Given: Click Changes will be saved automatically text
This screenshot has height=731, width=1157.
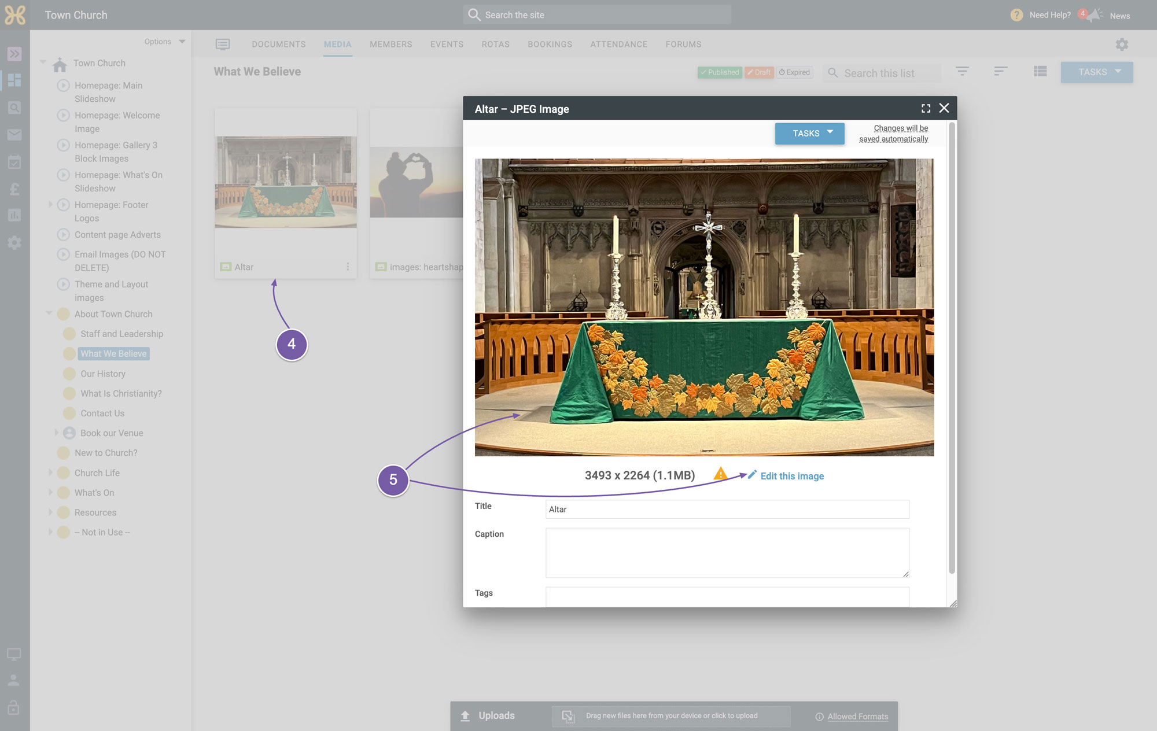Looking at the screenshot, I should tap(894, 134).
